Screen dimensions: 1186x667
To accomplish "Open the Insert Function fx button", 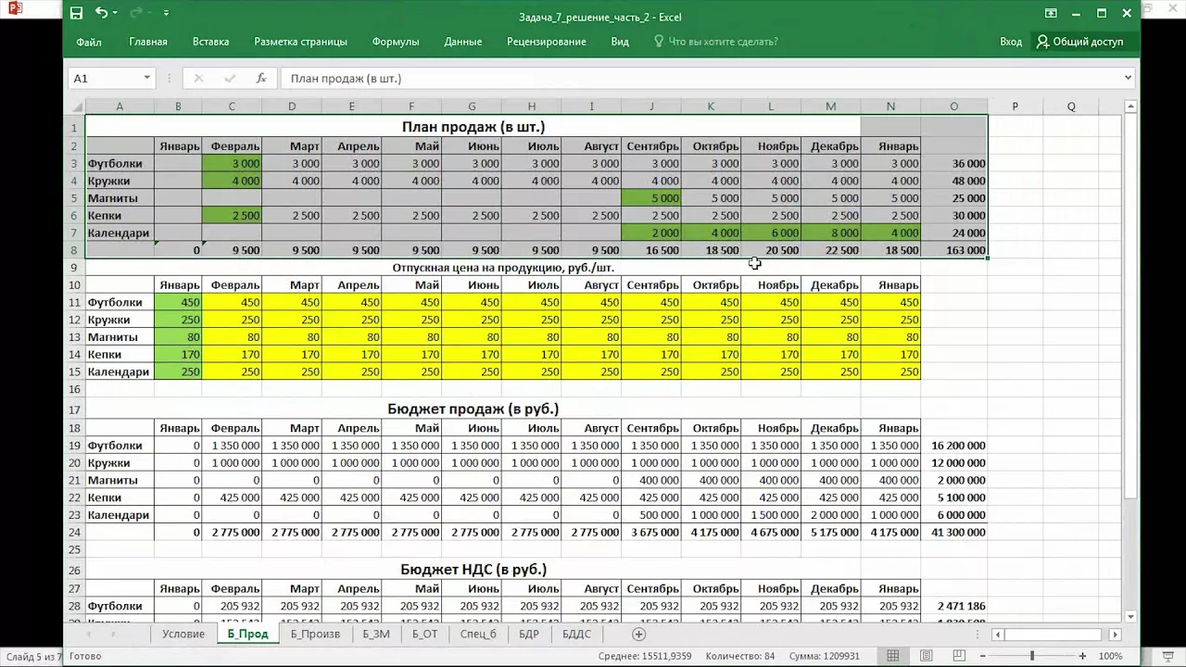I will [261, 79].
